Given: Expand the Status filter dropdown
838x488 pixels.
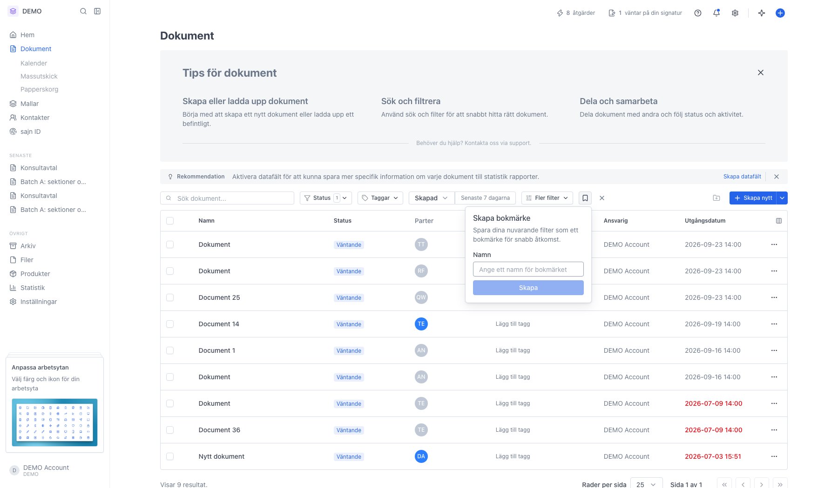Looking at the screenshot, I should click(x=326, y=198).
